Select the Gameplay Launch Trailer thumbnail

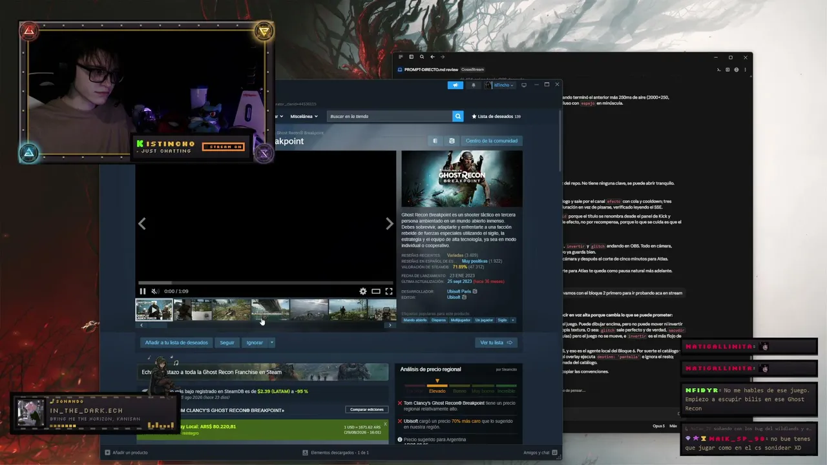click(x=154, y=309)
